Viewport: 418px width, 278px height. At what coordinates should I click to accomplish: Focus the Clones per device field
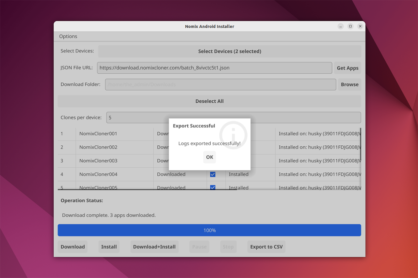point(233,117)
